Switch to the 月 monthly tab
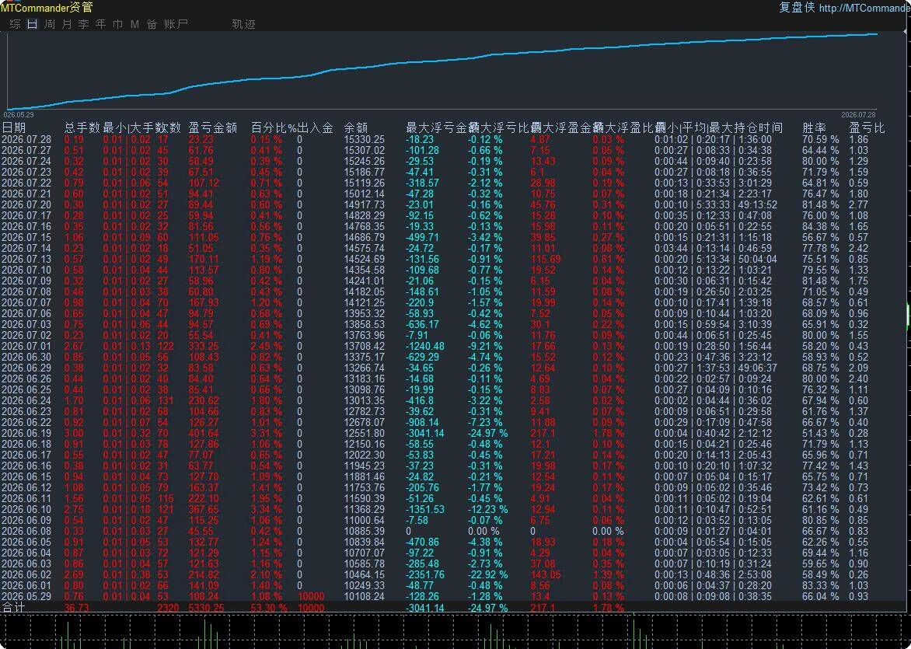 coord(66,24)
